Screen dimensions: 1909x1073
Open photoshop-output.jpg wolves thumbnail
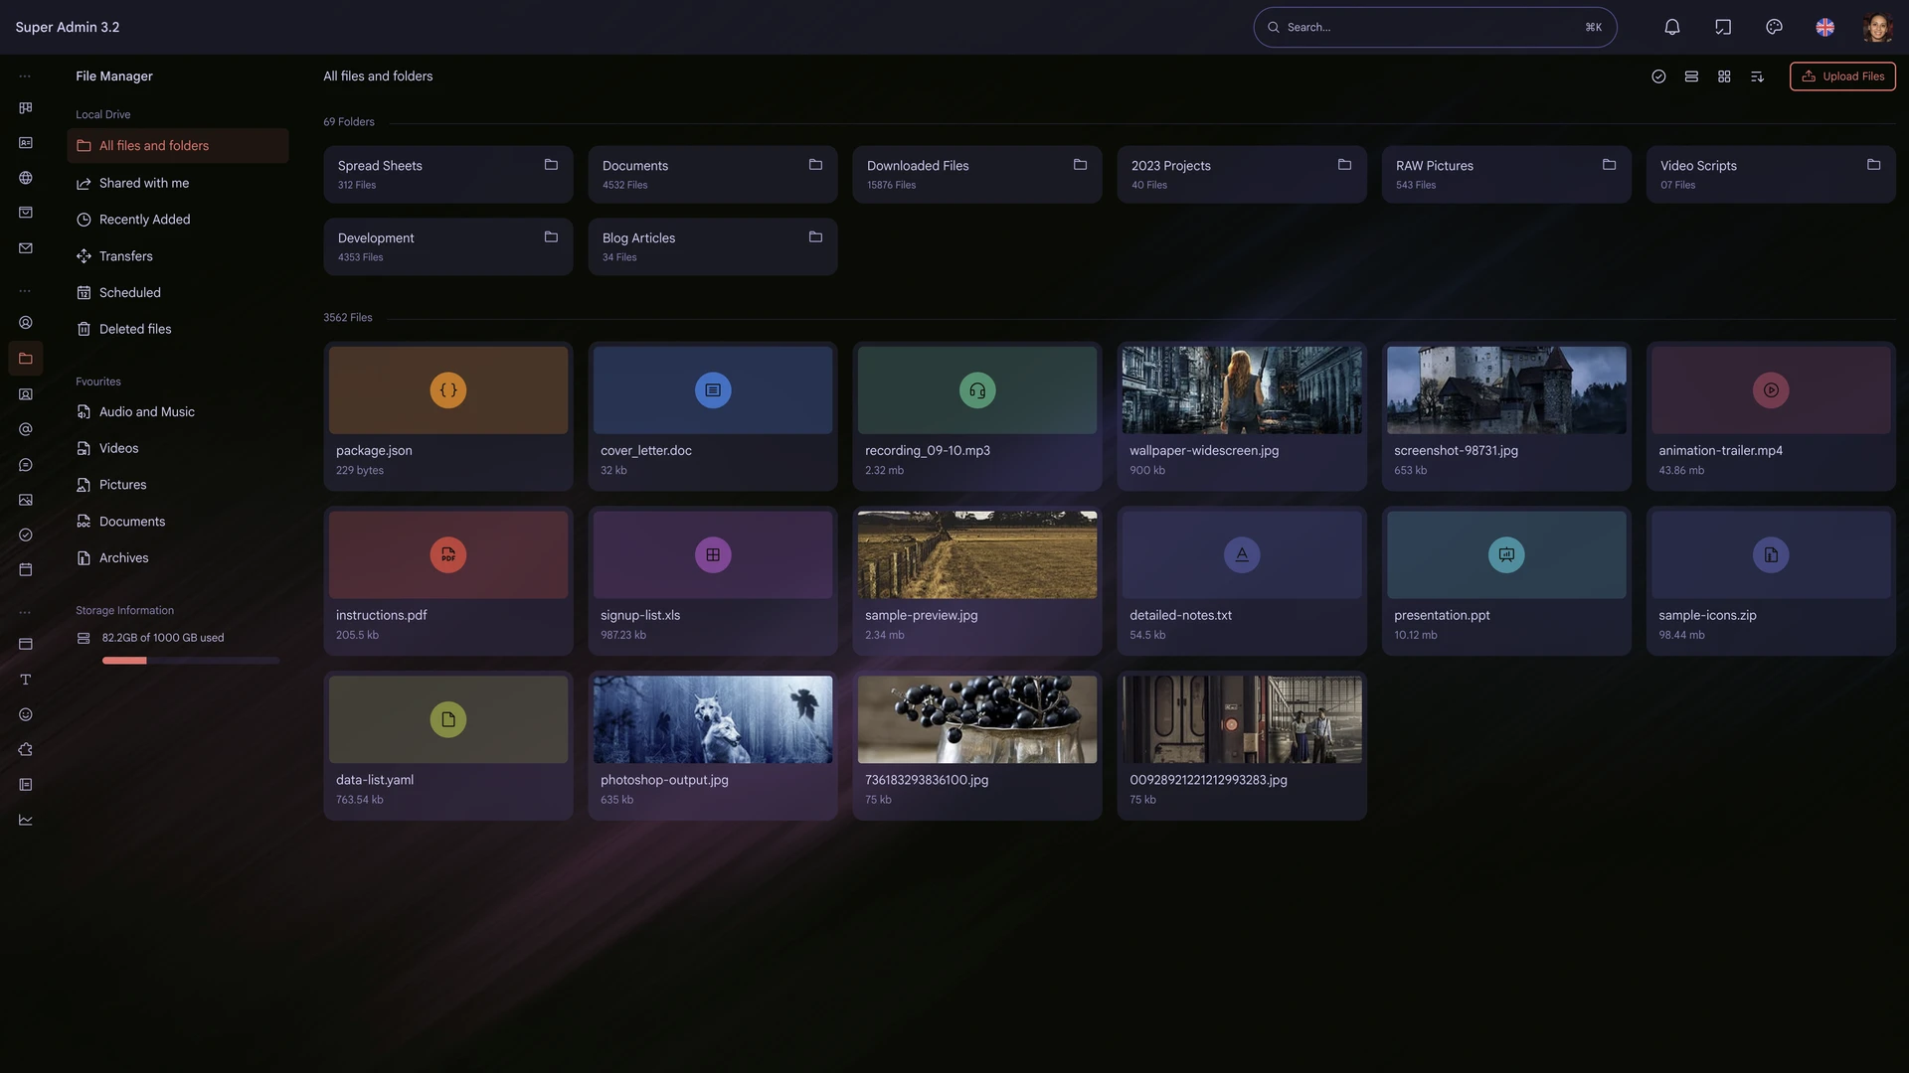pyautogui.click(x=713, y=720)
